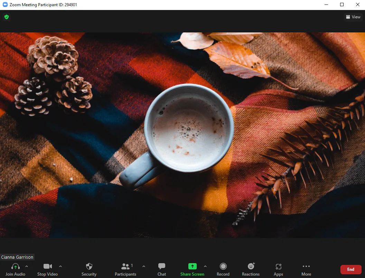Open the Security shield menu
365x278 pixels.
pyautogui.click(x=89, y=269)
